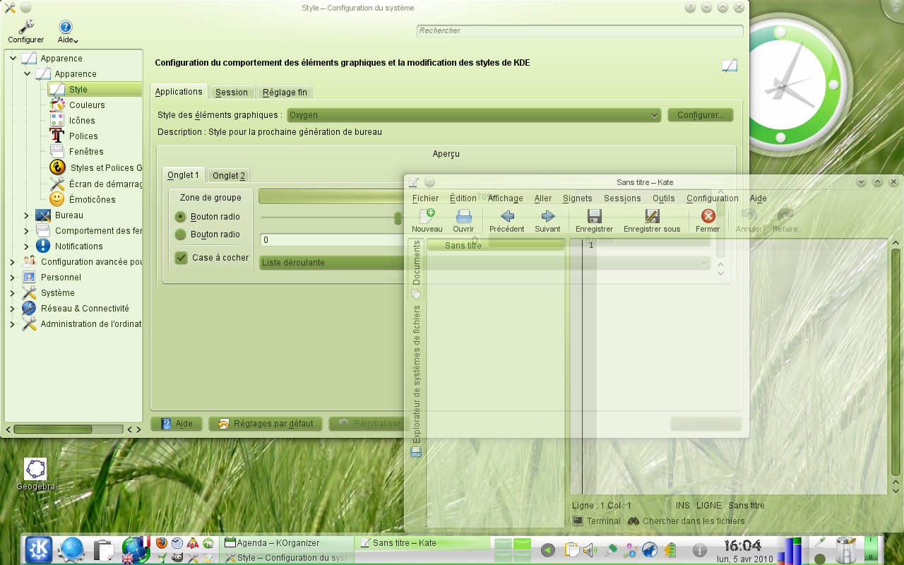This screenshot has width=904, height=565.
Task: Open the Émoticônes settings entry
Action: 92,199
